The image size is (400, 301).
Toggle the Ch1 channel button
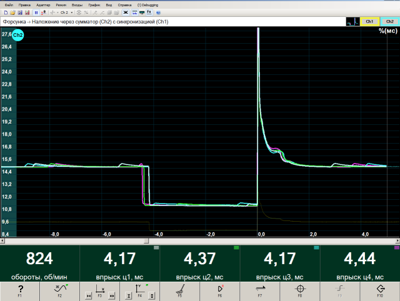pos(369,21)
